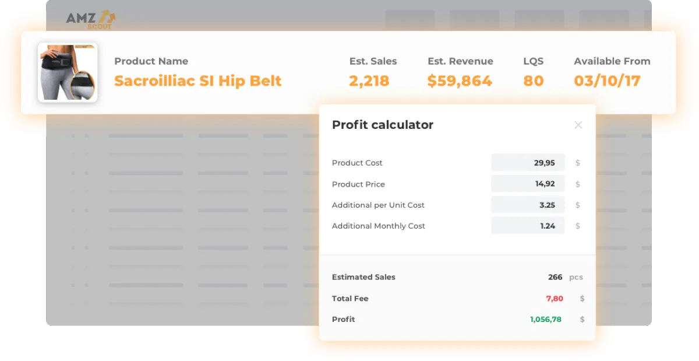699x361 pixels.
Task: Click the green Profit amount
Action: coord(546,319)
